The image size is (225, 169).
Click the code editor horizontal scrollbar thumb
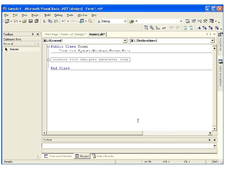[x=95, y=133]
